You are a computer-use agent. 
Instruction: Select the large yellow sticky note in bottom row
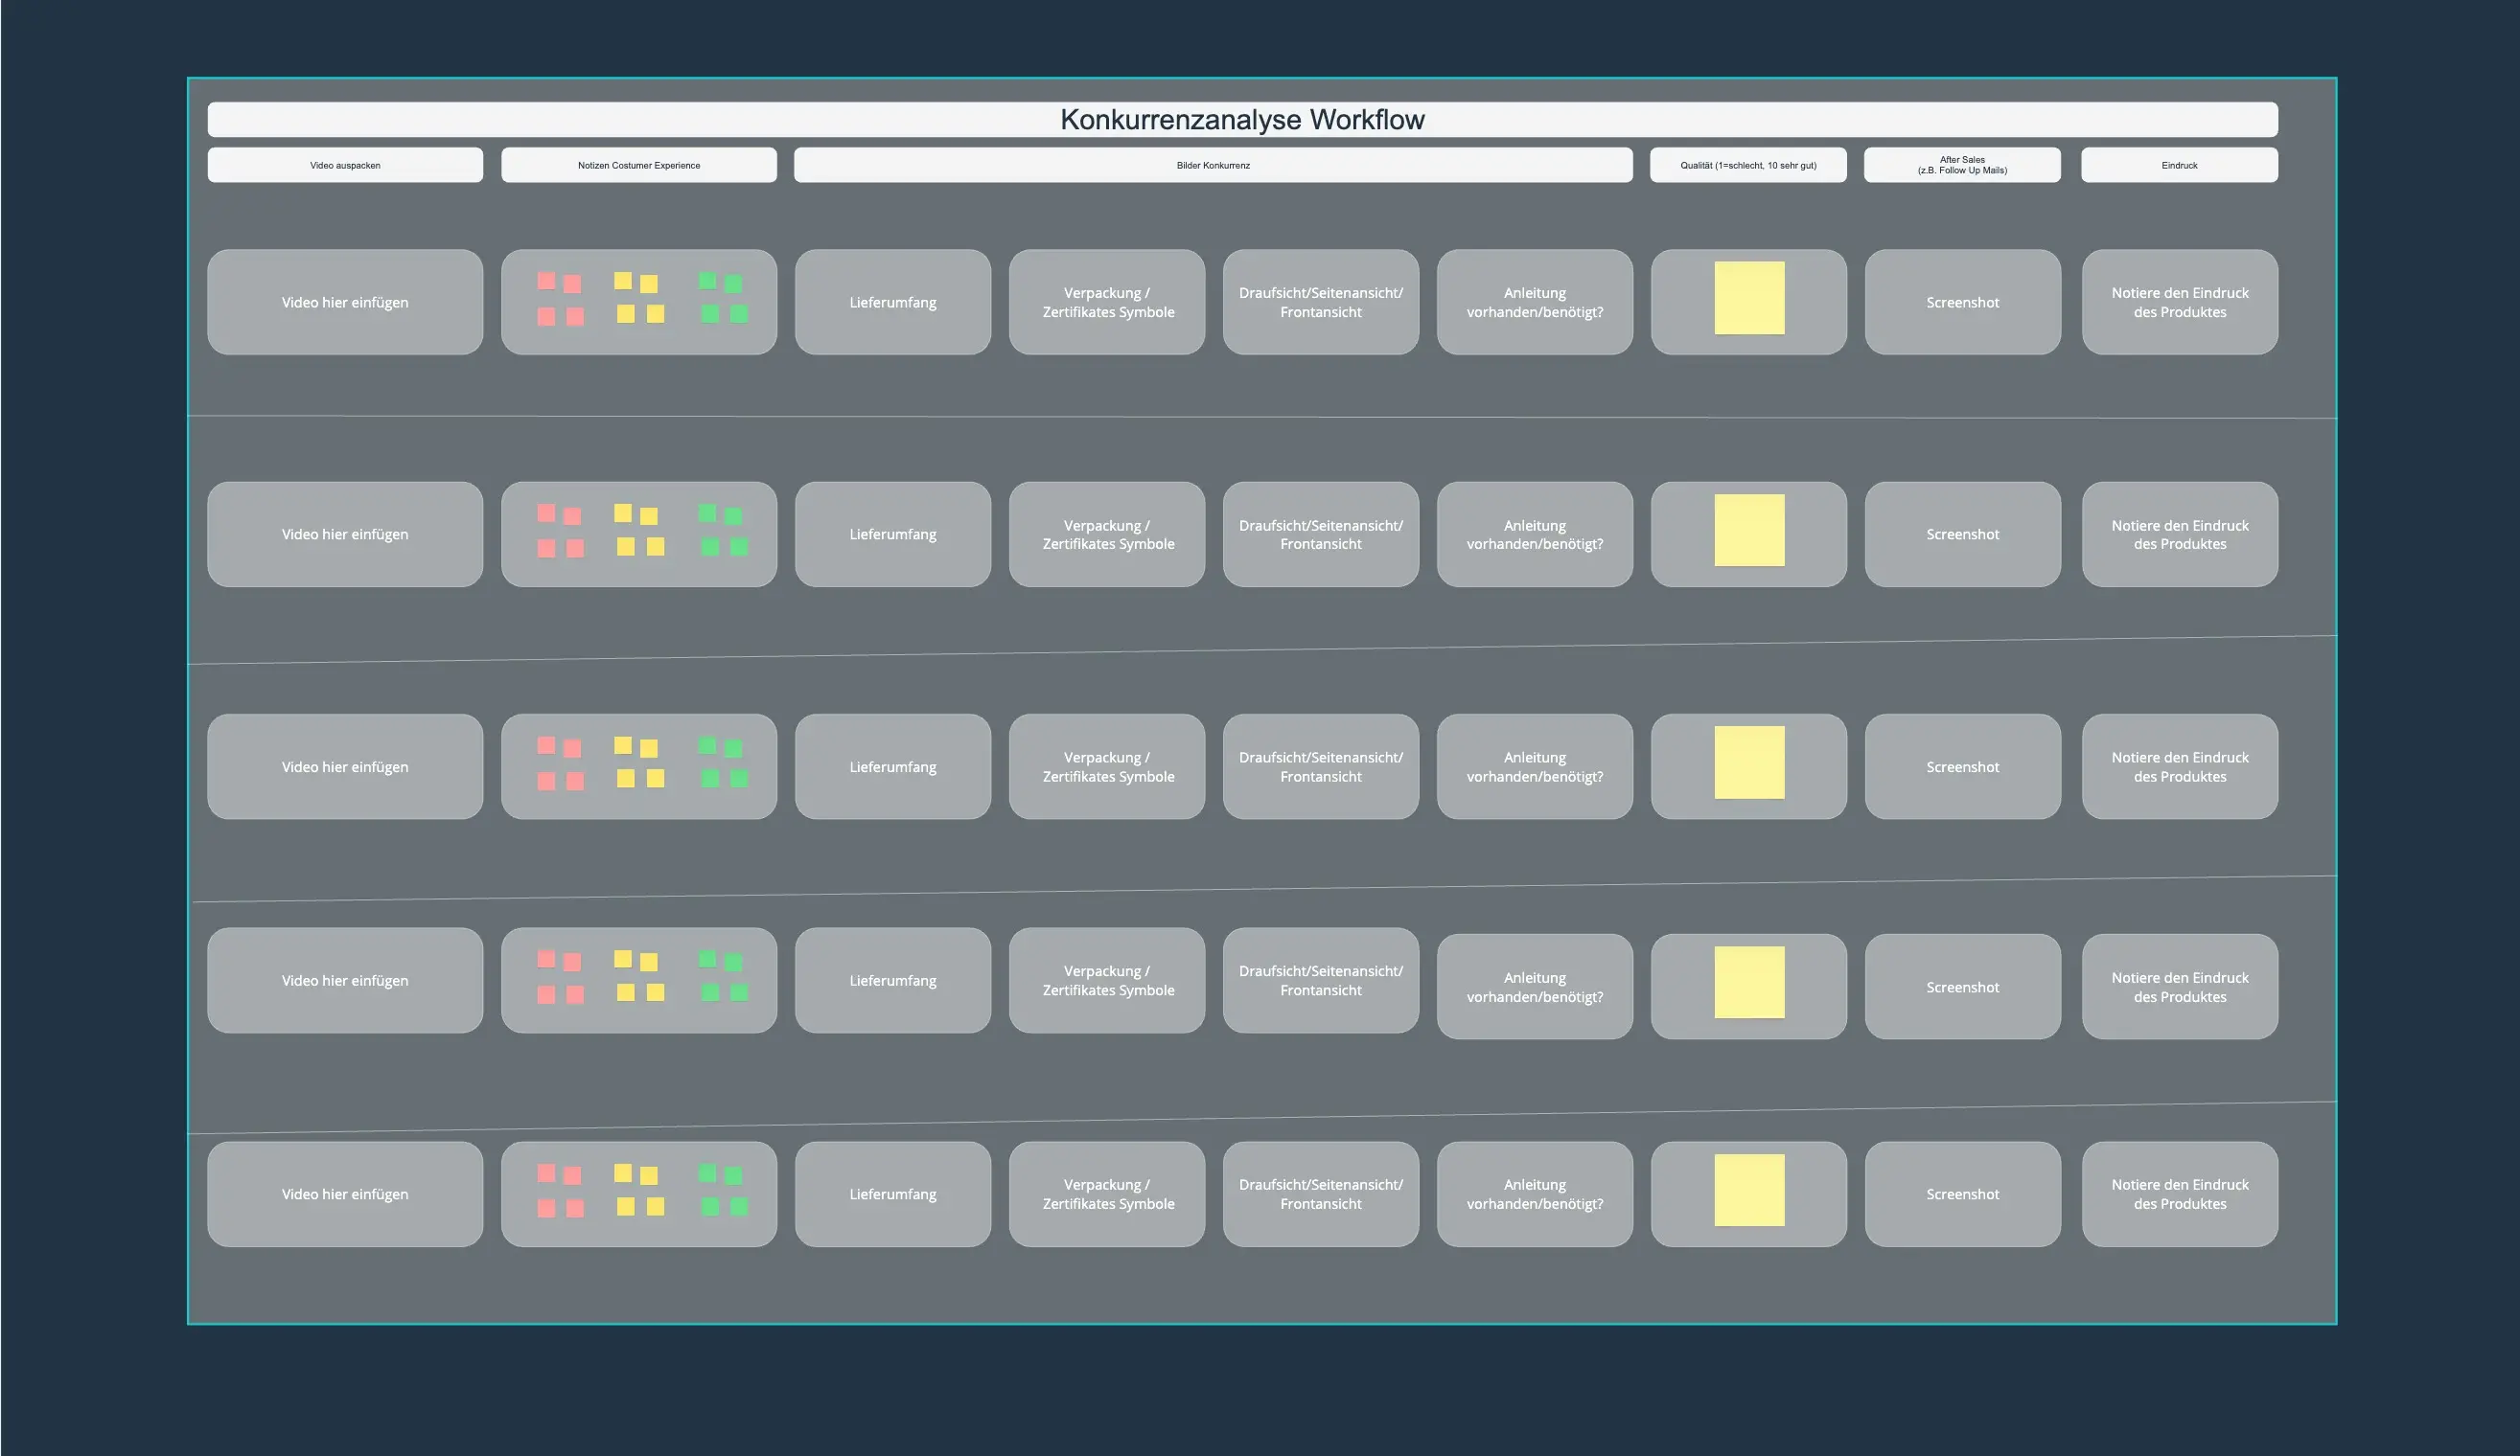[x=1748, y=1189]
